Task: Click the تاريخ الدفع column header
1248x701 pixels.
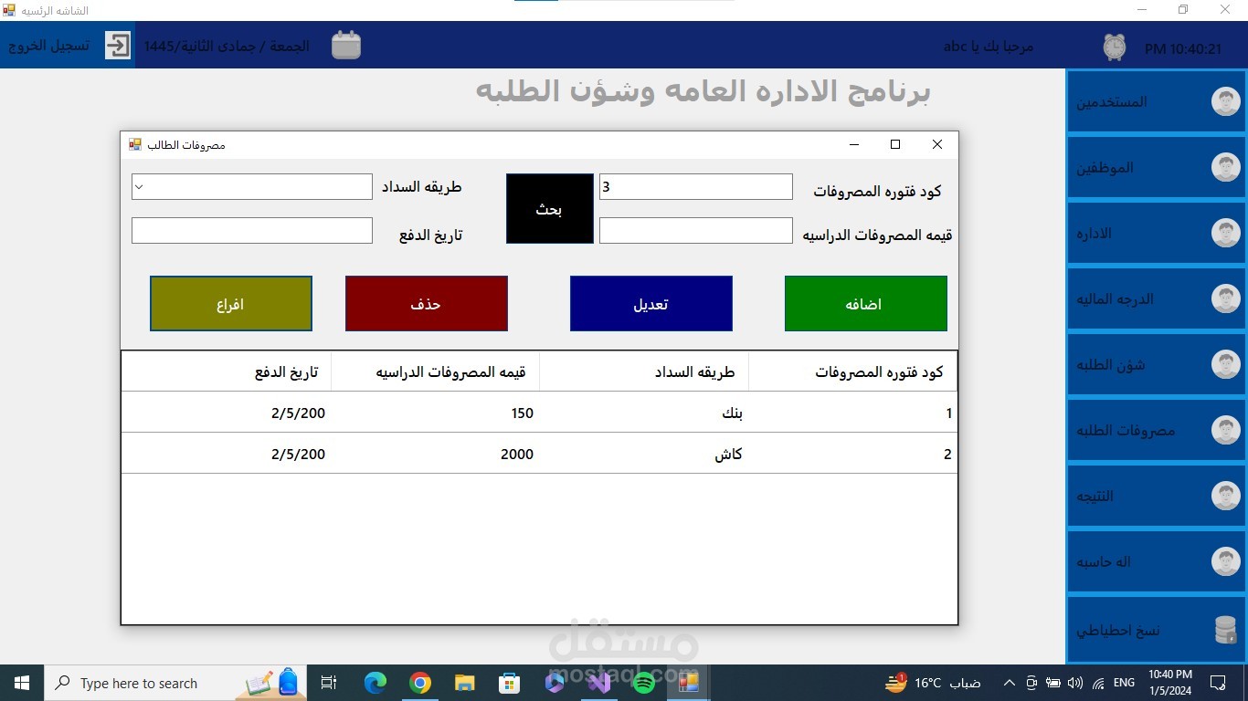Action: pyautogui.click(x=227, y=372)
